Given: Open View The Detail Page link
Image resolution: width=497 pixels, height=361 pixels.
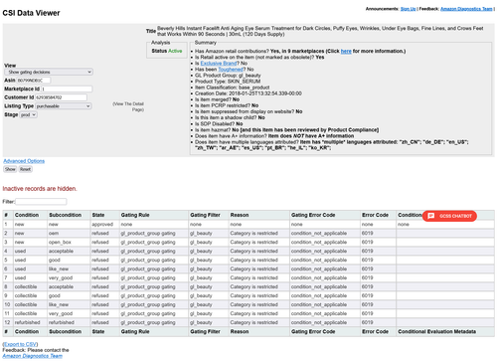Looking at the screenshot, I should tap(128, 106).
